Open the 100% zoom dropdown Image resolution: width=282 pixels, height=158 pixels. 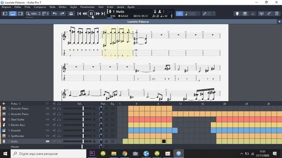33,14
